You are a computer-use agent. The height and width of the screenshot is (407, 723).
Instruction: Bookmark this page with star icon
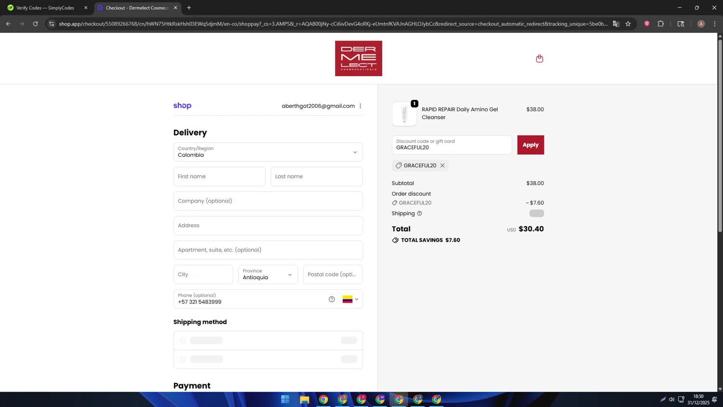[628, 24]
